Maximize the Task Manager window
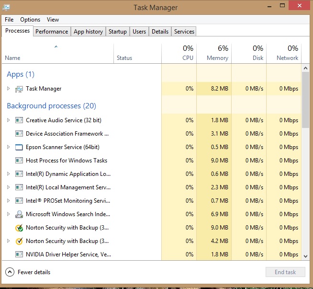Viewport: 313px width, 289px height. point(282,6)
